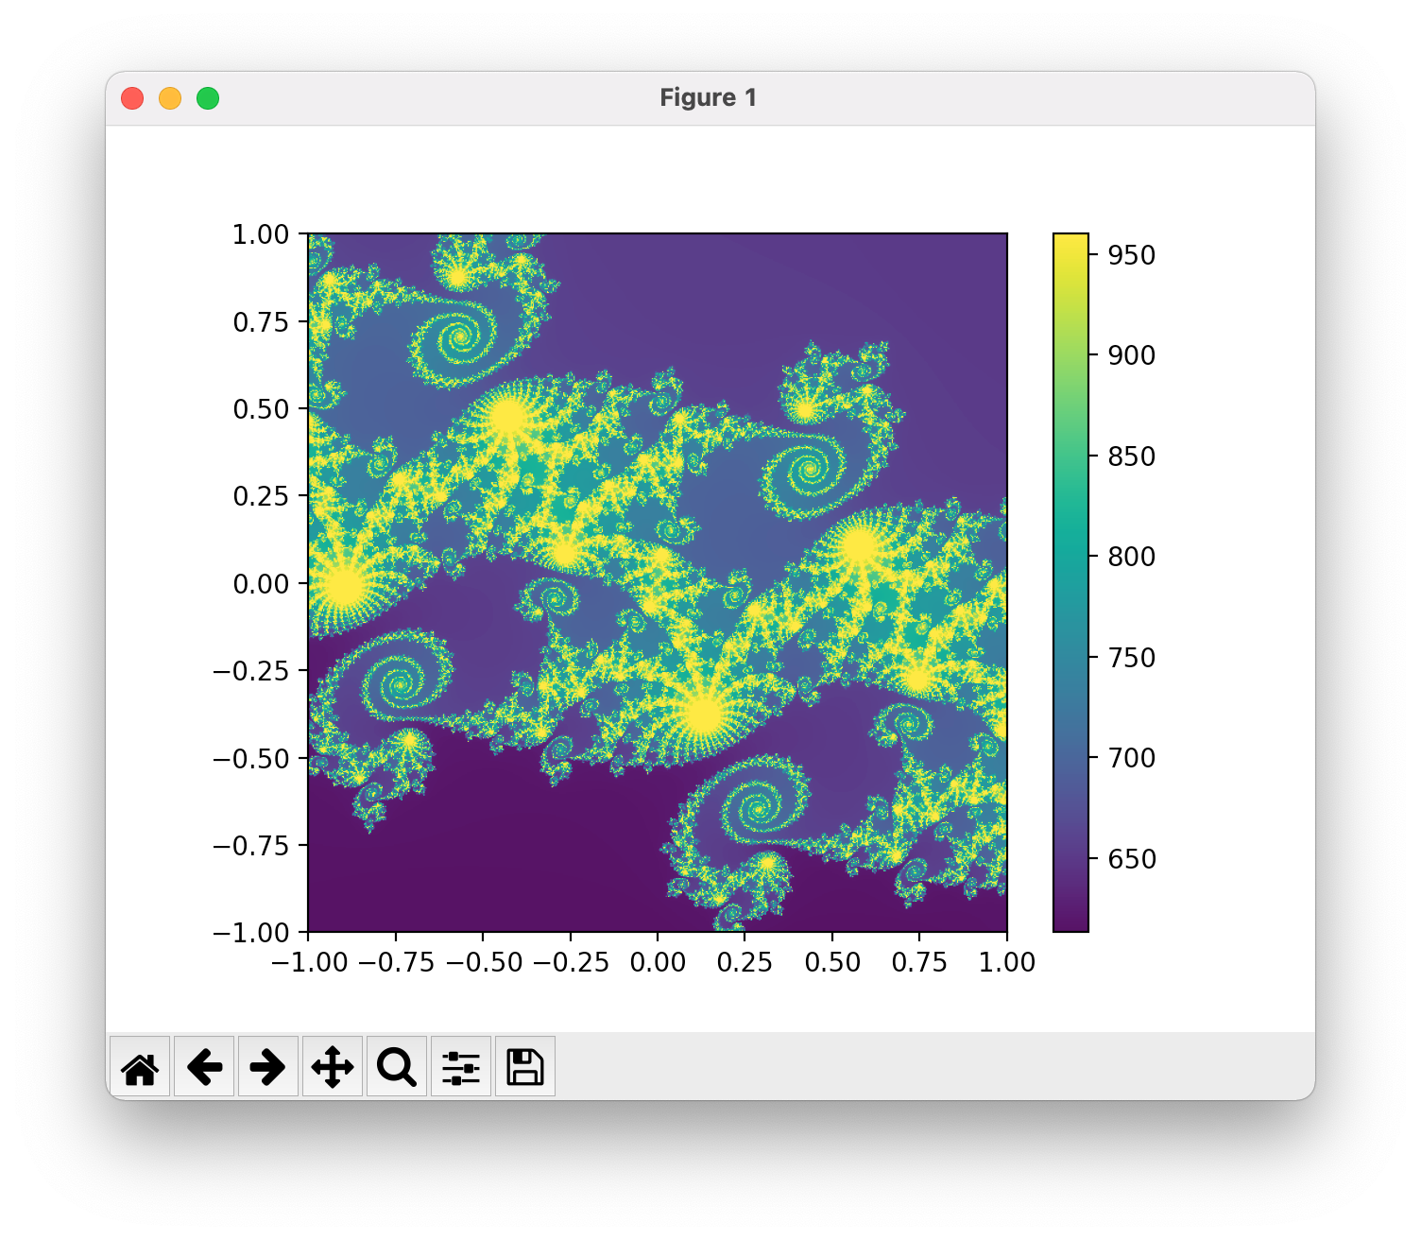Save the figure using floppy disk icon

525,1067
